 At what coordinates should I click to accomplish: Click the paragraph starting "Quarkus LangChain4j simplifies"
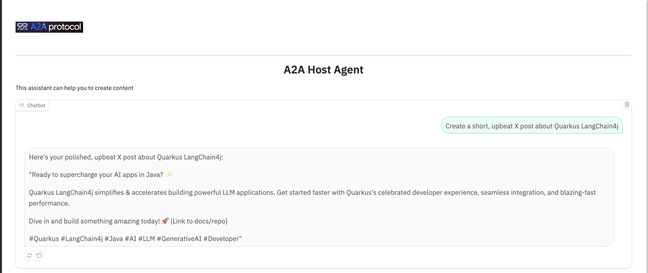[312, 198]
